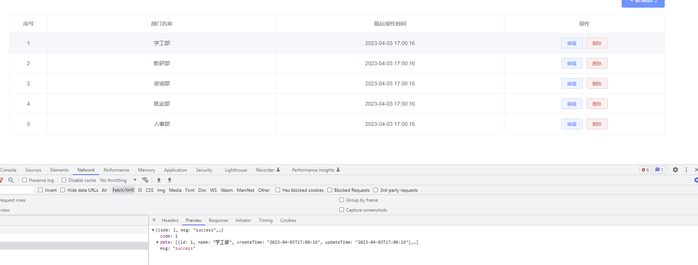698x265 pixels.
Task: Open the No throttling dropdown
Action: (118, 180)
